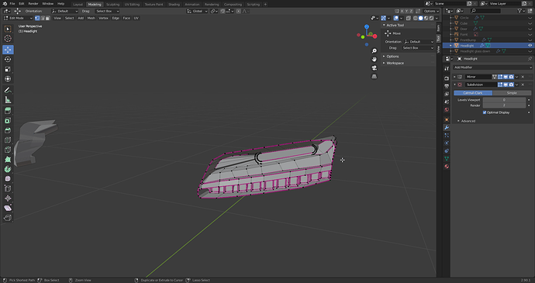Switch to the UV Editing workspace tab
This screenshot has width=535, height=283.
(132, 5)
